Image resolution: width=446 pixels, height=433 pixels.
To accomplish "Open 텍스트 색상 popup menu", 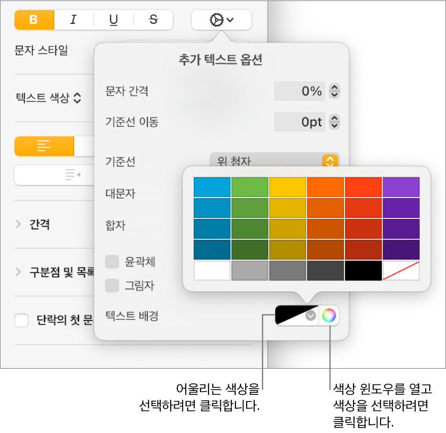I will (48, 98).
